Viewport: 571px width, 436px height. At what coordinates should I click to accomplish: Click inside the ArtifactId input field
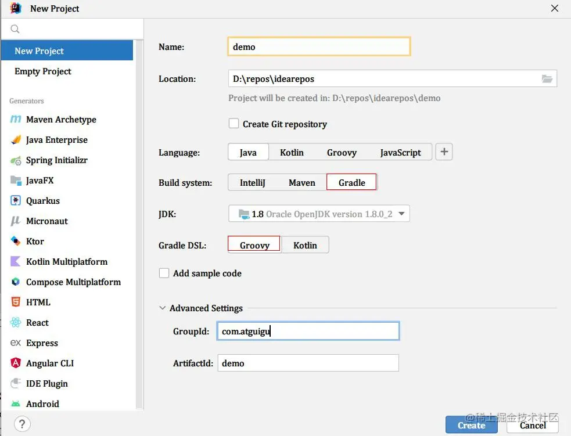click(308, 363)
